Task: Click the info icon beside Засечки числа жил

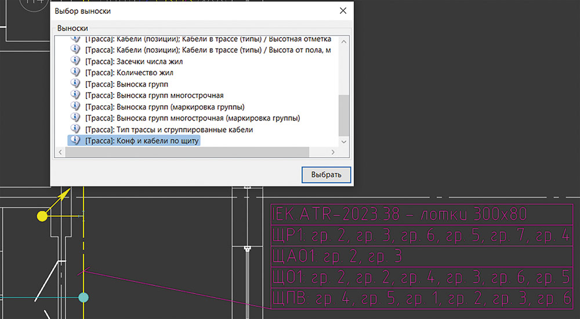Action: (75, 61)
